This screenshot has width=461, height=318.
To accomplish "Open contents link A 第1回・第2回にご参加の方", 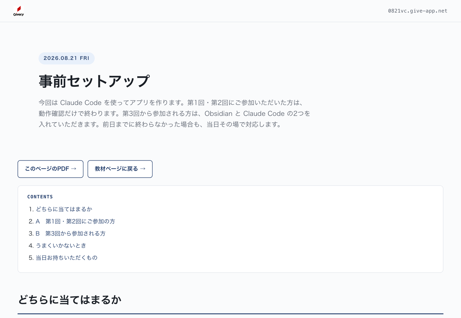I will tap(75, 221).
